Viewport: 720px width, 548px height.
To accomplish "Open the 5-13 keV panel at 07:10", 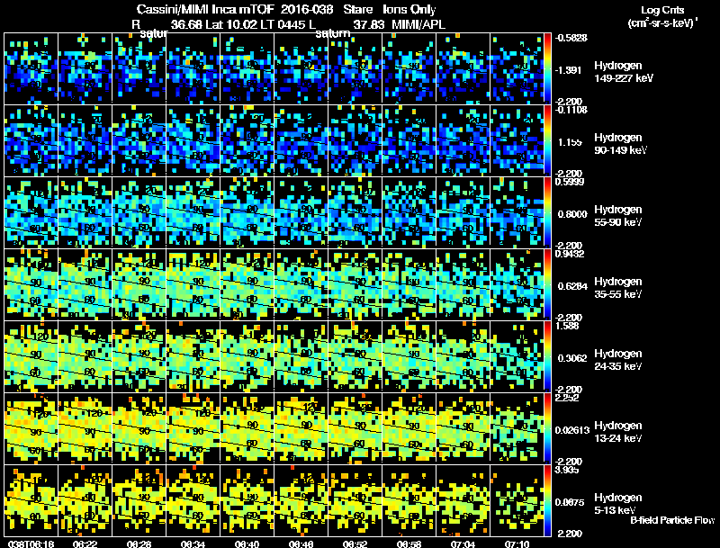I will (x=517, y=500).
